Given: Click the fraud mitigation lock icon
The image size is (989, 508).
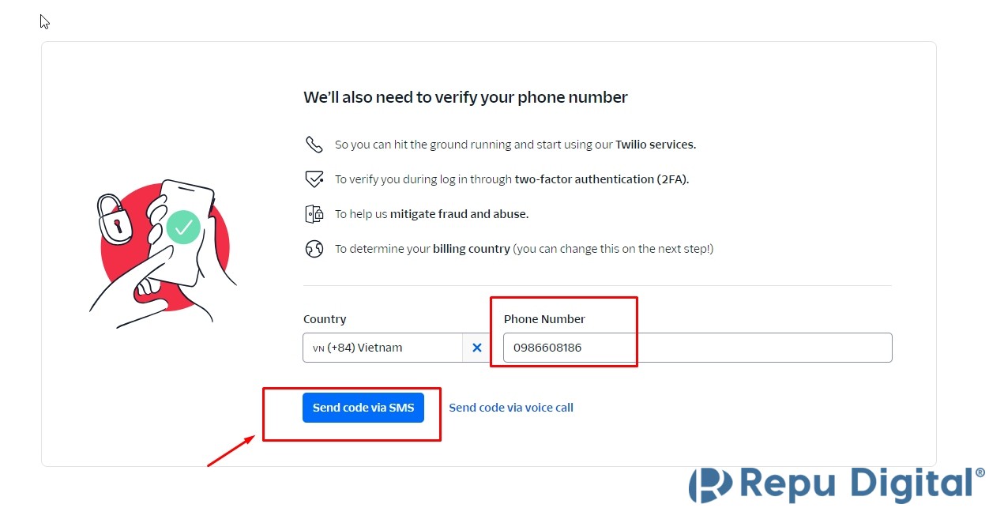Looking at the screenshot, I should pos(314,214).
